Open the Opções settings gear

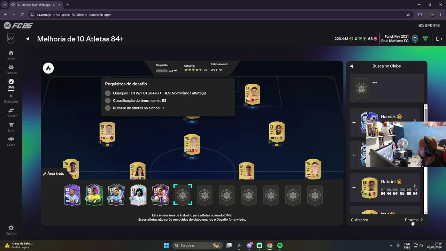11,230
